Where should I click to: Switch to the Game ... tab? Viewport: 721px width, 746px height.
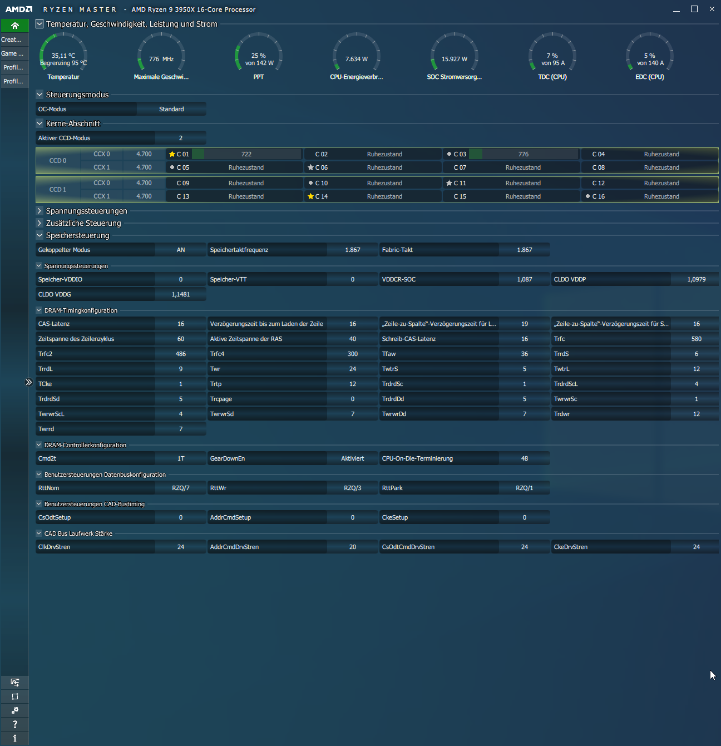pyautogui.click(x=14, y=53)
